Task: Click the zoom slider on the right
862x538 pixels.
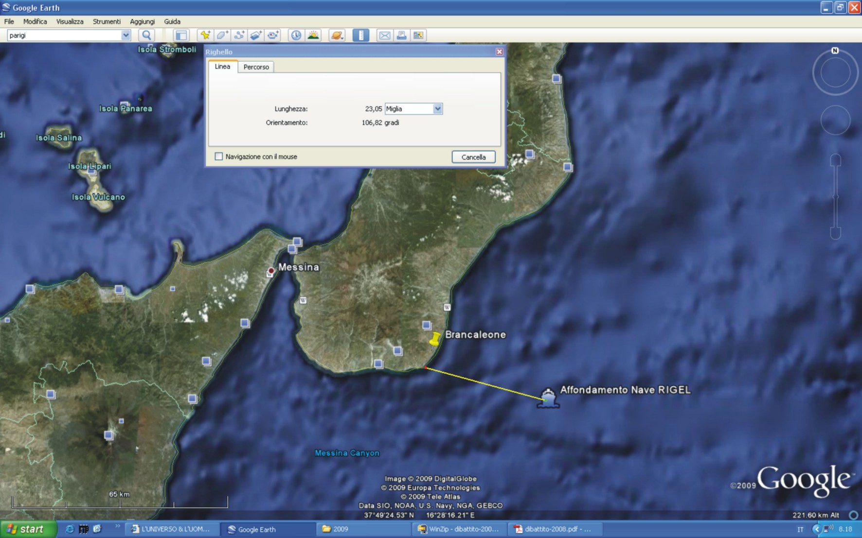Action: click(x=835, y=197)
